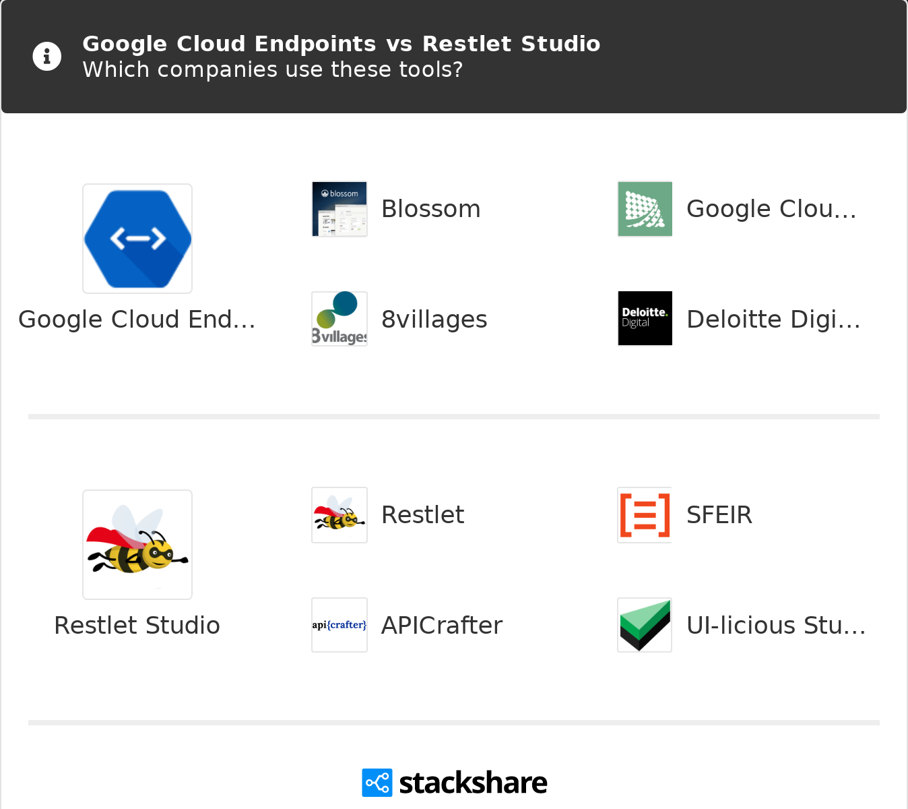Click the APICrafter logo icon

339,625
